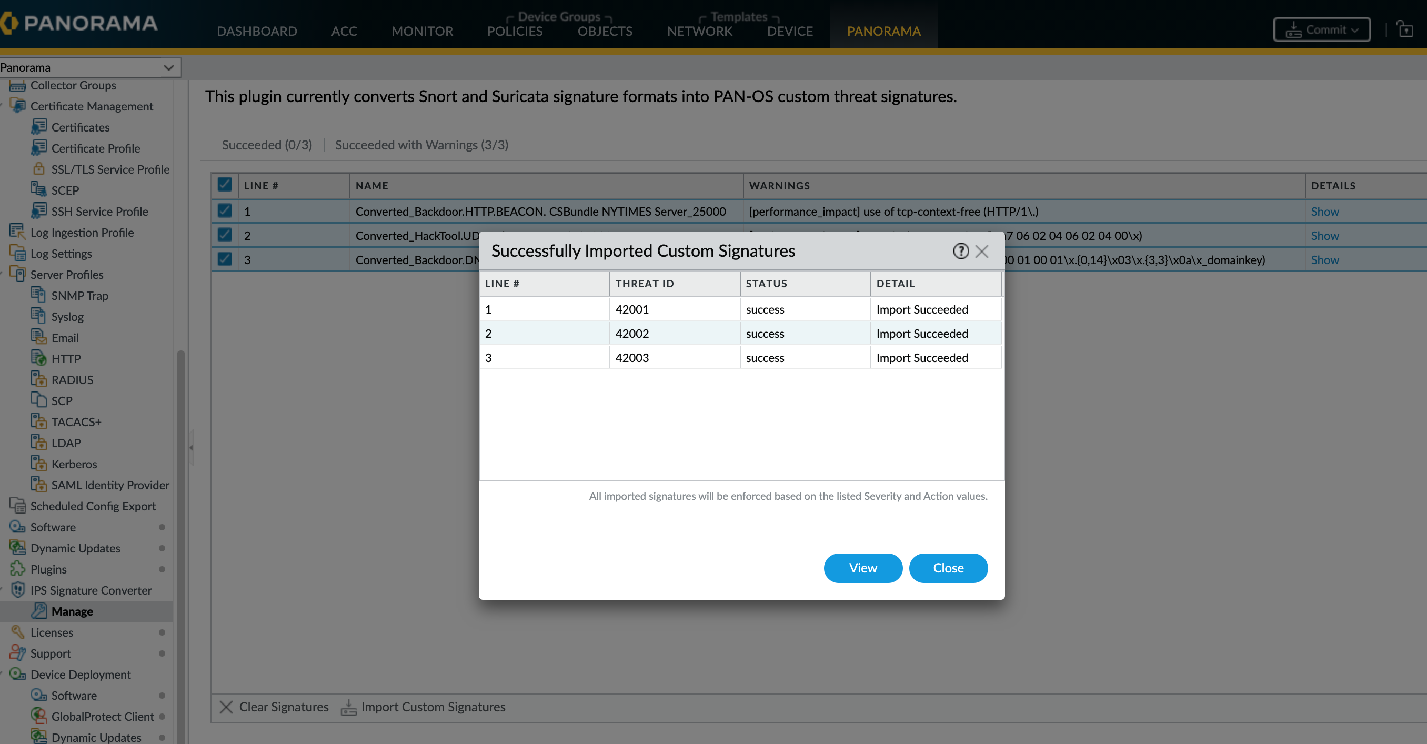Collapse the left navigation panel handle
1427x744 pixels.
tap(191, 447)
